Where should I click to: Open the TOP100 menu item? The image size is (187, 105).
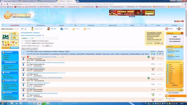[x=132, y=25]
